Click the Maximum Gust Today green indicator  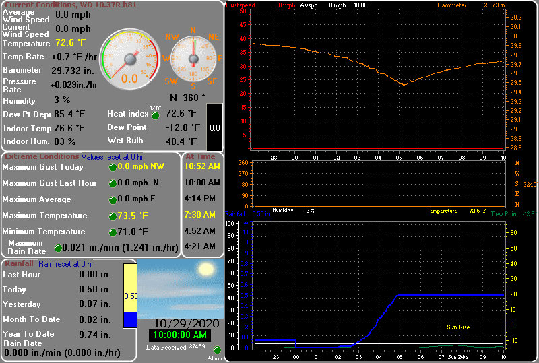click(113, 166)
